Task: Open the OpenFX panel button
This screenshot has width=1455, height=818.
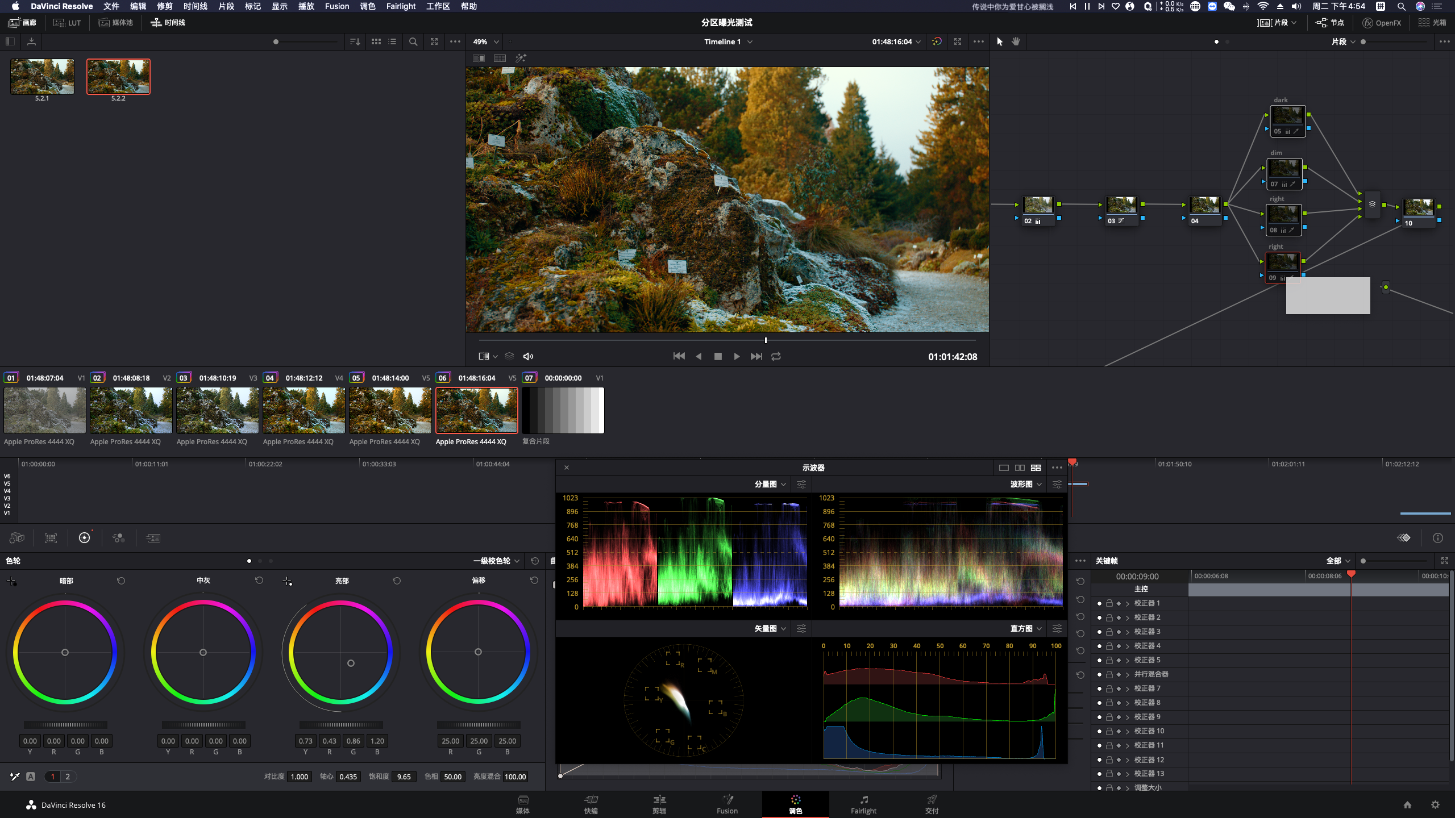Action: coord(1381,23)
